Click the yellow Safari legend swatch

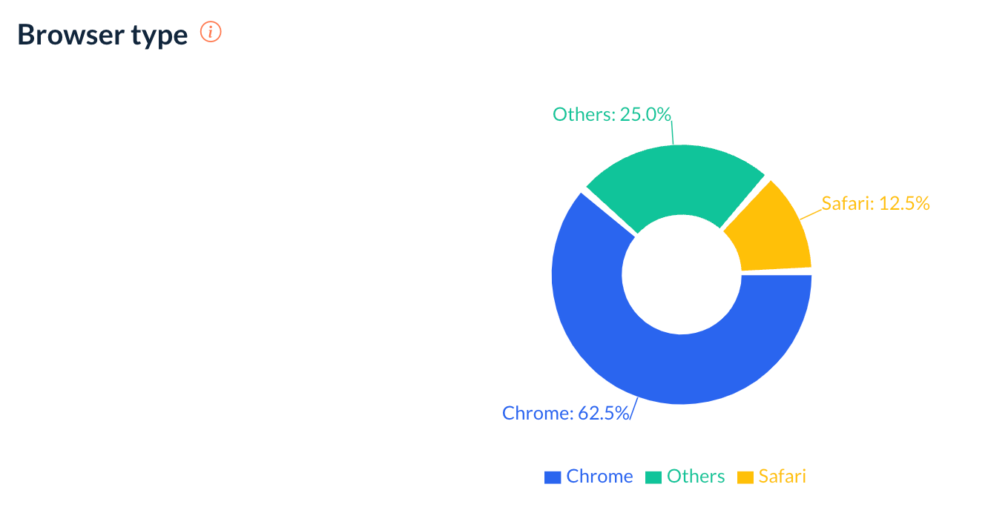[745, 477]
